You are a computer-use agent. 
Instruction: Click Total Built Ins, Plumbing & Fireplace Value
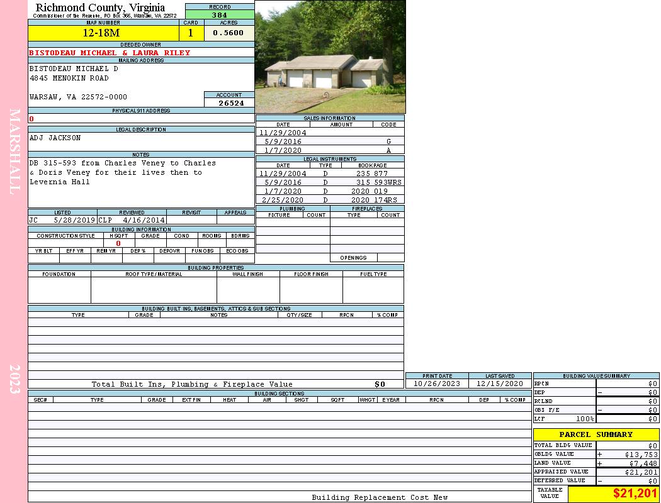pyautogui.click(x=192, y=384)
